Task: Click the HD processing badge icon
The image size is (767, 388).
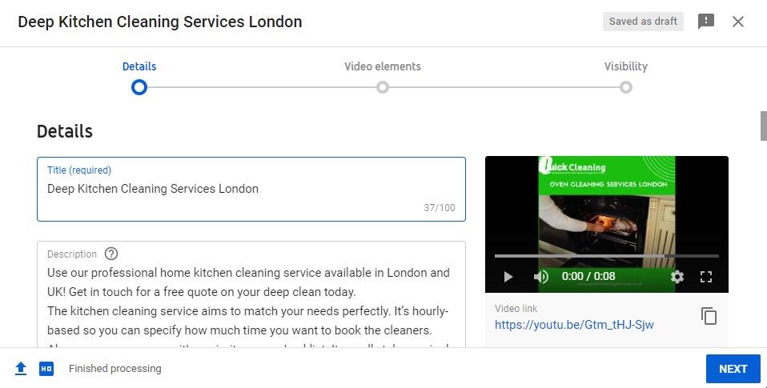Action: (46, 369)
